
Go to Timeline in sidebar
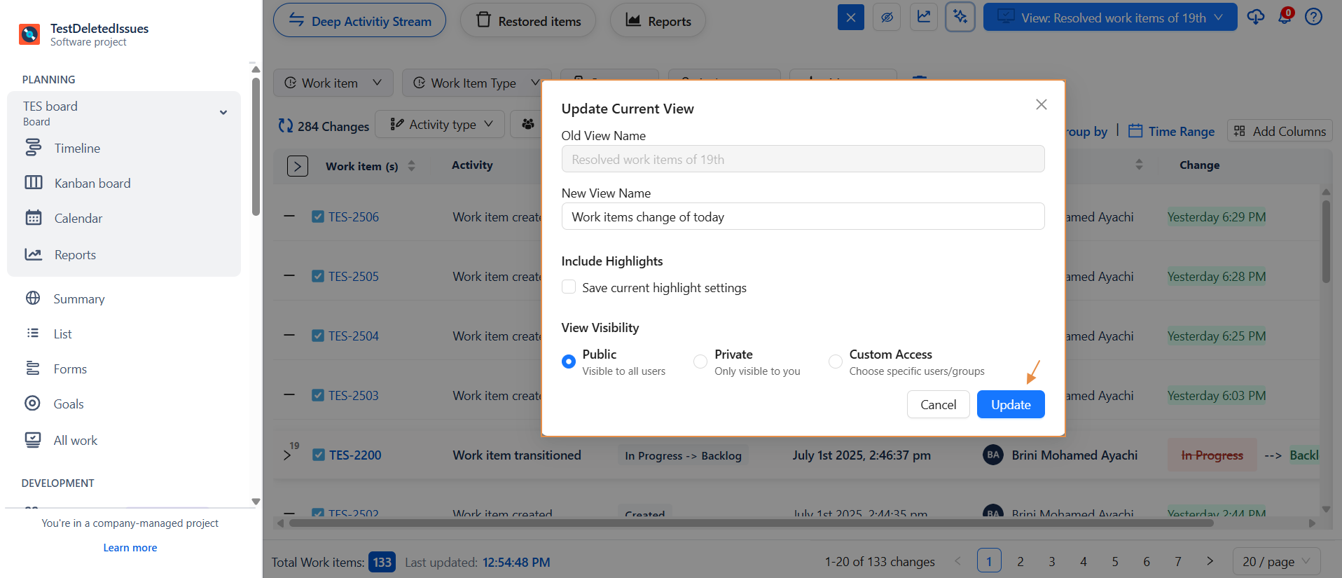77,149
